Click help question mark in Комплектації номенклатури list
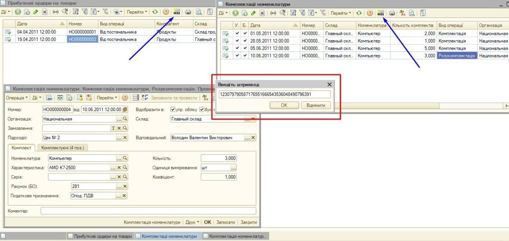This screenshot has height=241, width=509. (x=370, y=12)
